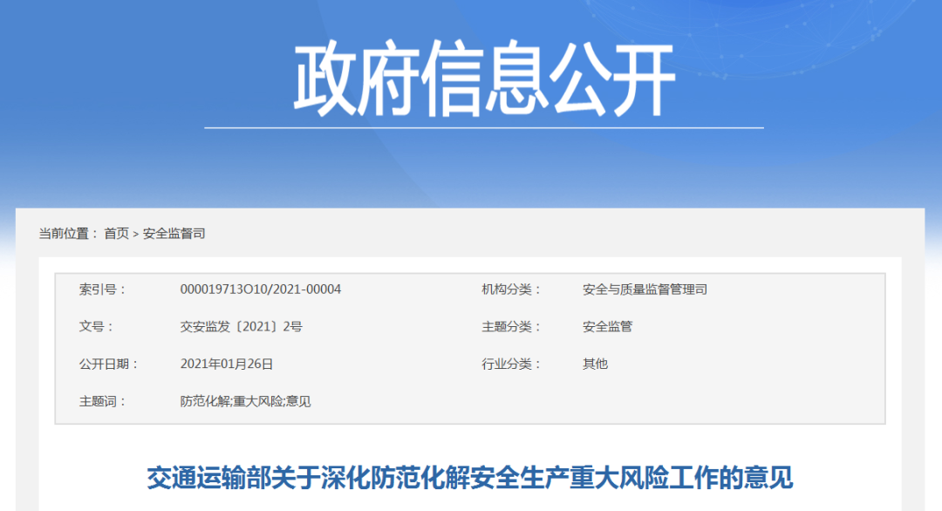Click the 索引号 label
This screenshot has height=511, width=942.
[101, 290]
